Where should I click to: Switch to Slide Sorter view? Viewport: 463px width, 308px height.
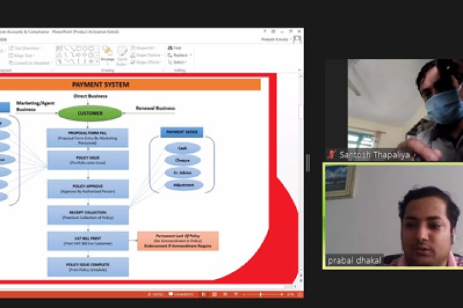click(x=213, y=295)
